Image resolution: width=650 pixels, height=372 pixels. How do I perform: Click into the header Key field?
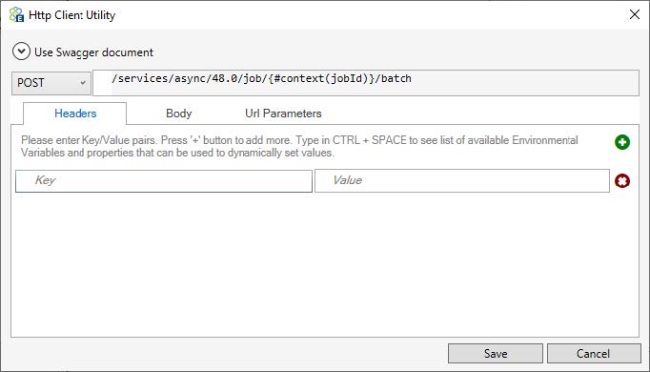(164, 181)
